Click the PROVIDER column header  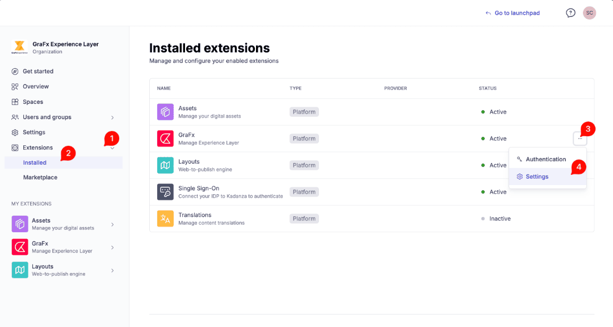(395, 89)
